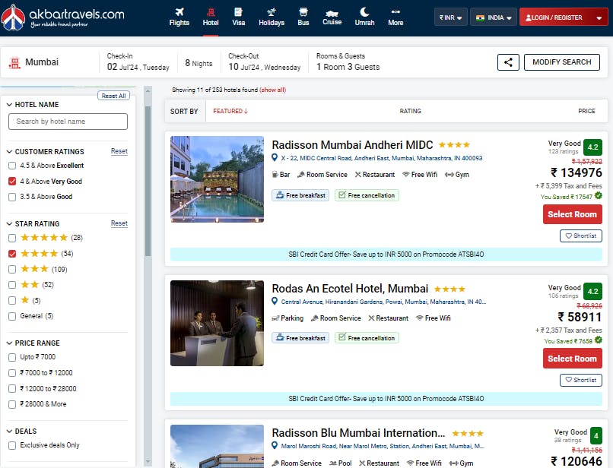Click Reset All filters
Viewport: 613px width, 468px height.
[x=113, y=96]
